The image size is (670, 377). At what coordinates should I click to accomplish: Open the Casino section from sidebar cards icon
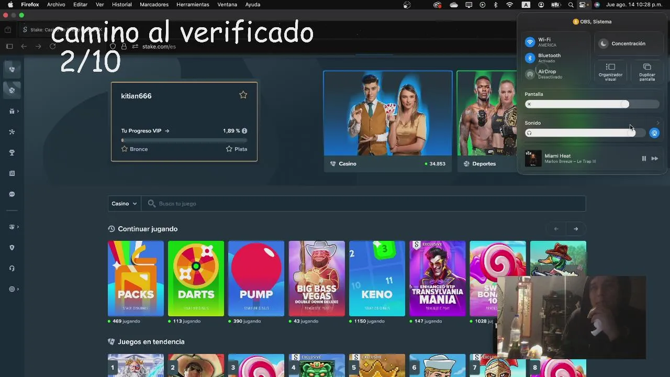click(12, 69)
